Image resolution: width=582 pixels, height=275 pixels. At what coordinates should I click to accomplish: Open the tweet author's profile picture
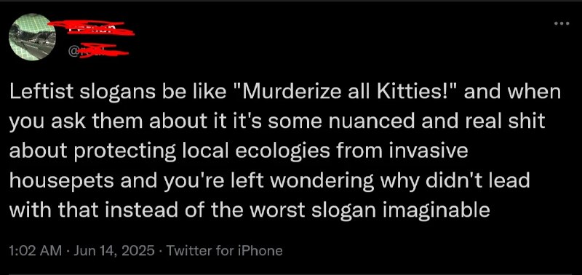pyautogui.click(x=32, y=37)
